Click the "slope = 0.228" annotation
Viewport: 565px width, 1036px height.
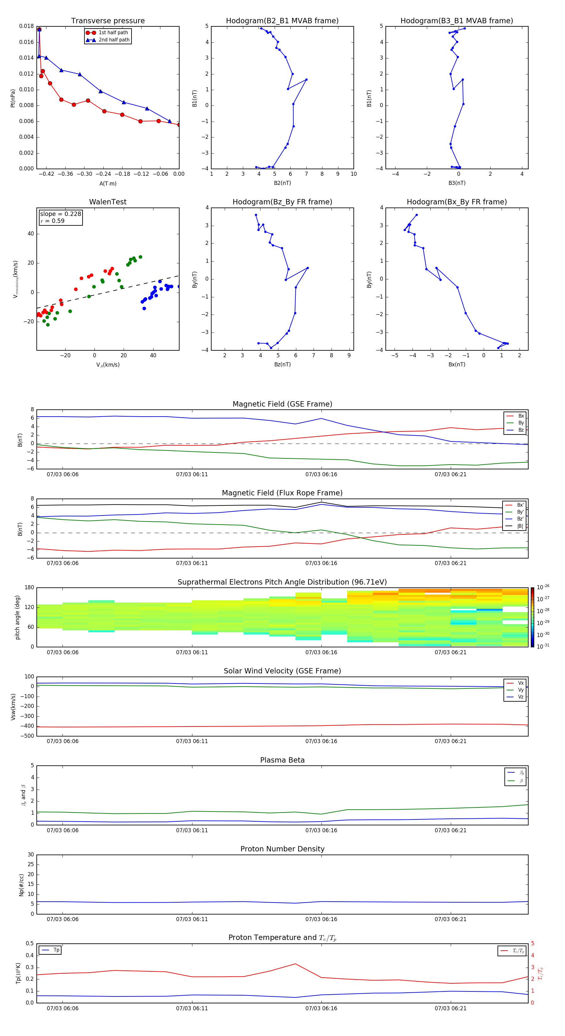click(x=60, y=214)
